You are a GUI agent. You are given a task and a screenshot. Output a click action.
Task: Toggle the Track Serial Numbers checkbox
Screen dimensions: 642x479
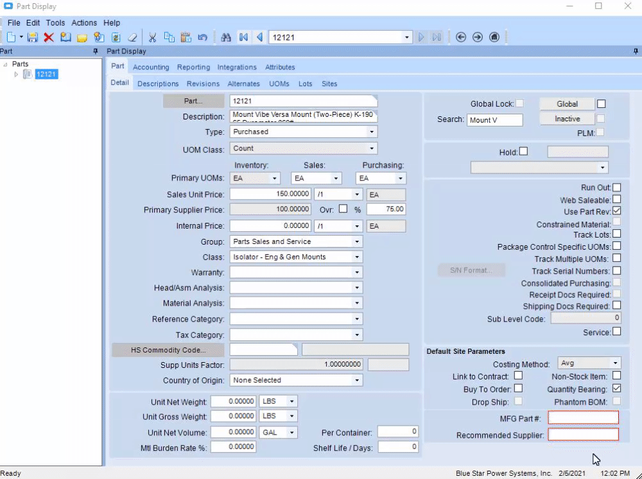616,271
